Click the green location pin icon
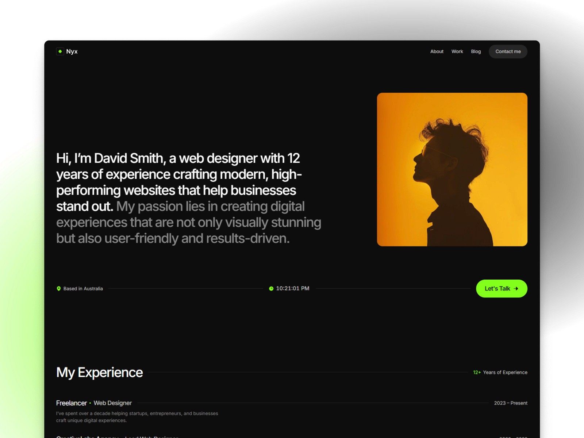This screenshot has width=584, height=438. tap(59, 289)
